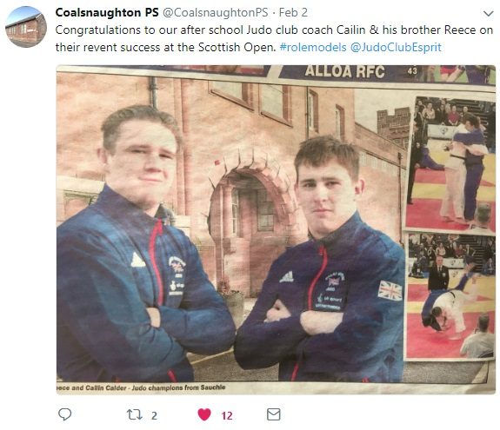This screenshot has height=430, width=500.
Task: Open the @JudoClubEsprit mention link
Action: (396, 47)
